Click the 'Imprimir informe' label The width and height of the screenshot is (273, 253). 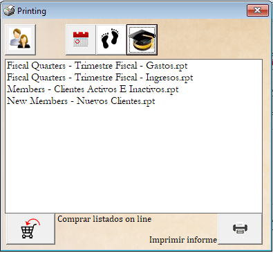183,240
